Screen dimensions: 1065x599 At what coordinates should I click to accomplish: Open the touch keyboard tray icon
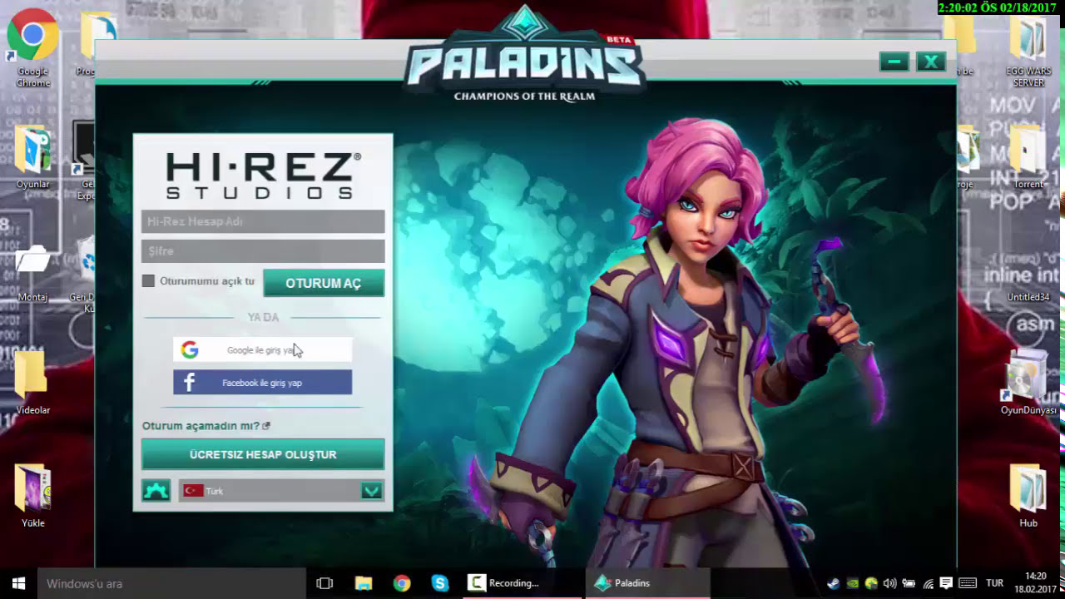pos(968,583)
